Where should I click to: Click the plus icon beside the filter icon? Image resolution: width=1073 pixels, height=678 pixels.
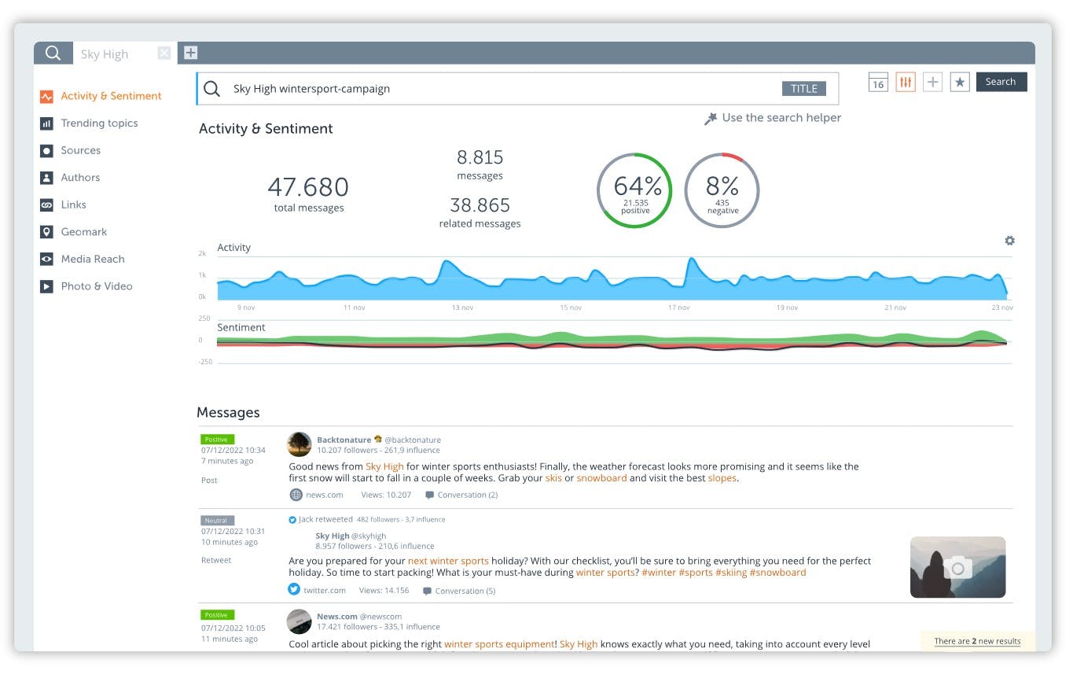click(932, 82)
